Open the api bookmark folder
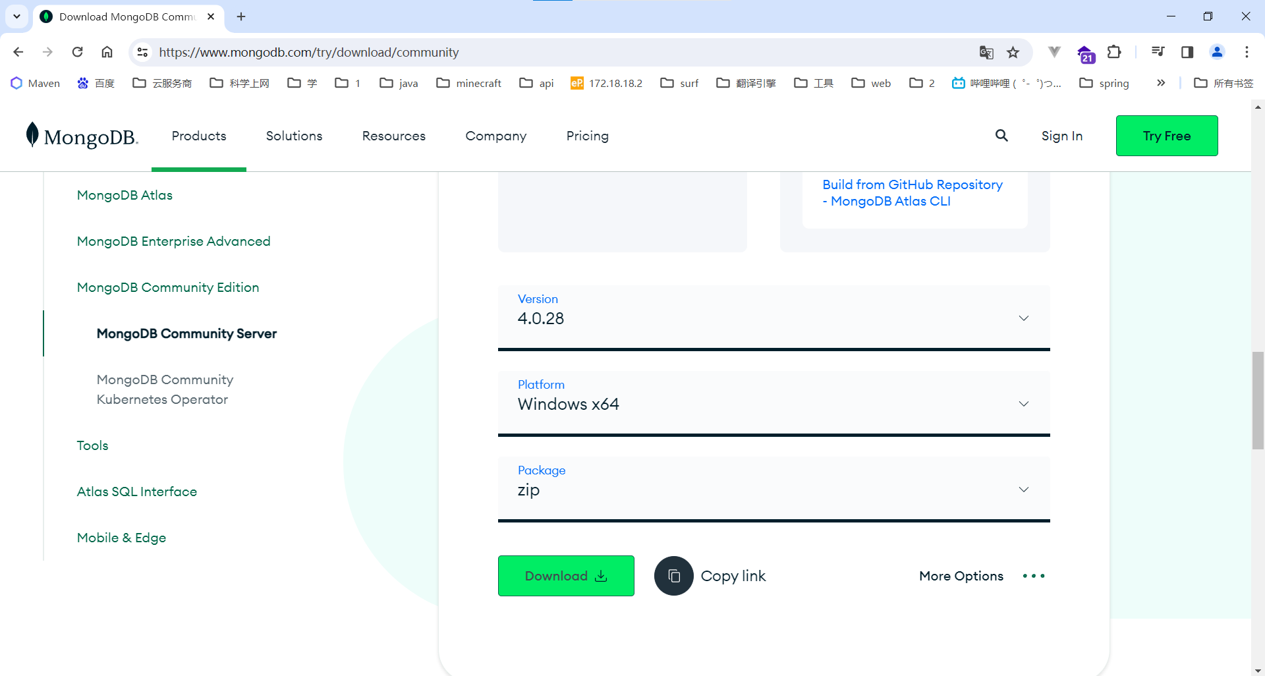The width and height of the screenshot is (1265, 676). pyautogui.click(x=536, y=83)
